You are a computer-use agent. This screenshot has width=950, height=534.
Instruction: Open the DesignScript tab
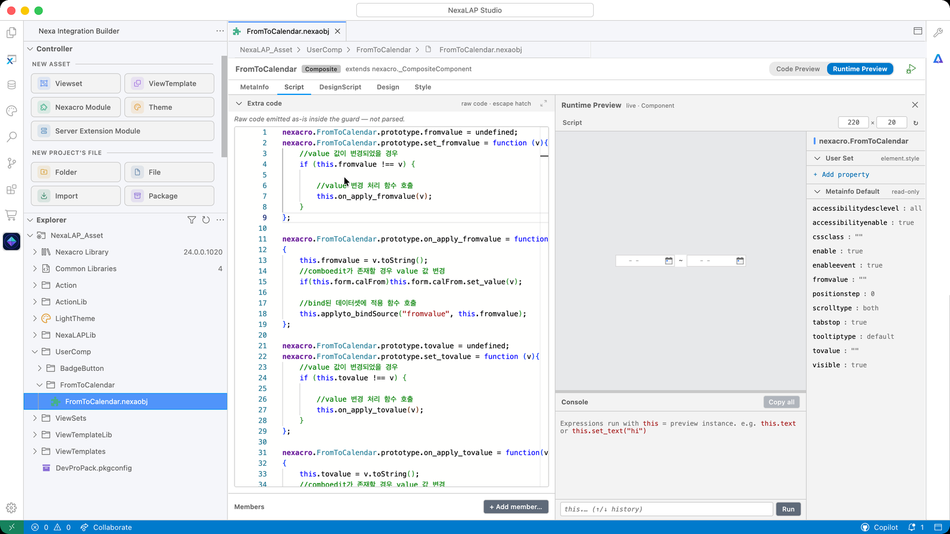click(340, 87)
